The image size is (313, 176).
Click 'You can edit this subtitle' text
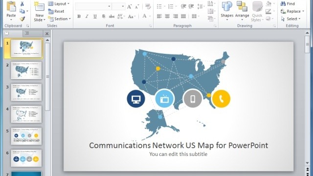click(x=178, y=154)
